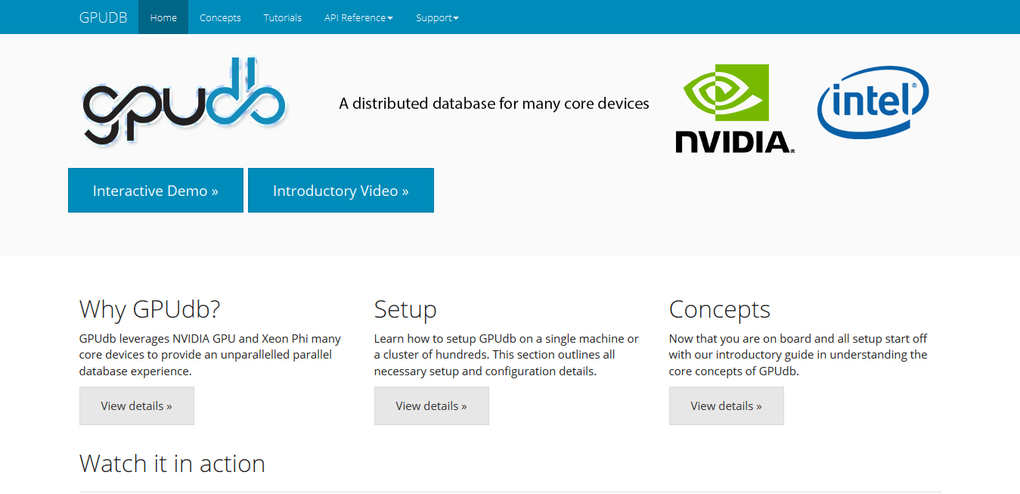View details for the Setup section
Screen dimensions: 1020x494
tap(432, 406)
